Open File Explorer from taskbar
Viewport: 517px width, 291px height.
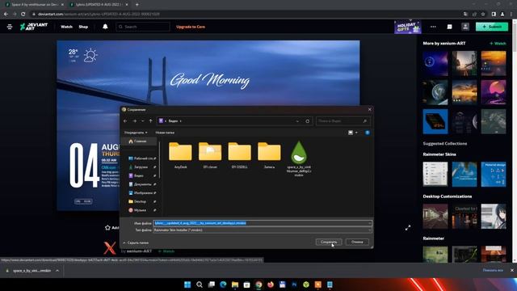235,285
